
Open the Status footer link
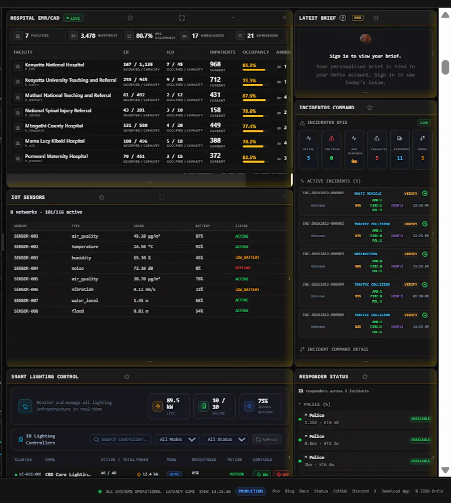coord(321,491)
